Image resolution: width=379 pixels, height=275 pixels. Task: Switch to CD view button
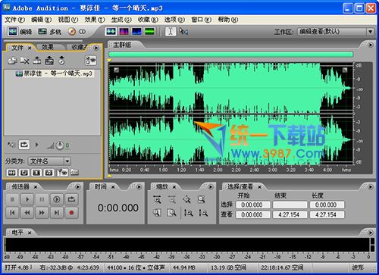click(77, 32)
